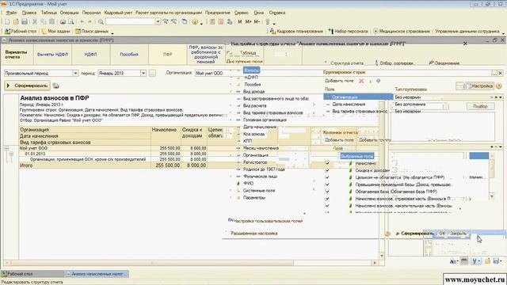Click the Подбор button

480,106
